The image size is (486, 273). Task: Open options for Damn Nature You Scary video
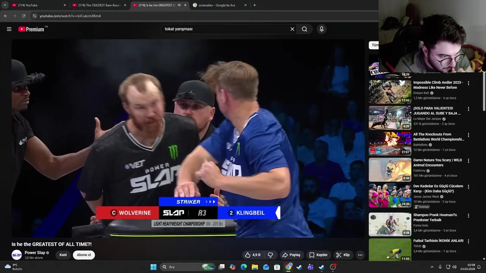pyautogui.click(x=469, y=161)
